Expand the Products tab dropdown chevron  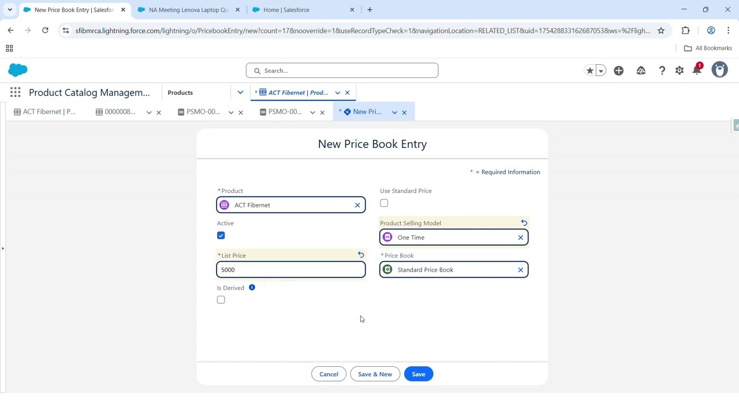click(240, 92)
